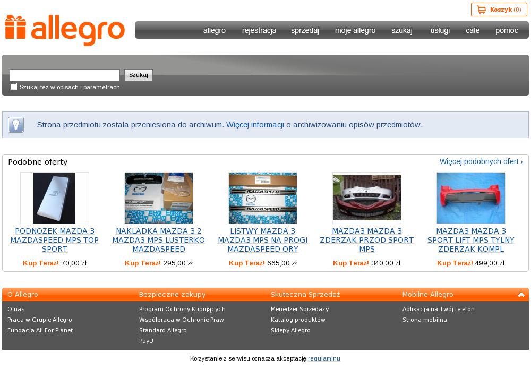This screenshot has height=369, width=531.
Task: Open Współpraca w Ochronie Praw link
Action: point(182,320)
